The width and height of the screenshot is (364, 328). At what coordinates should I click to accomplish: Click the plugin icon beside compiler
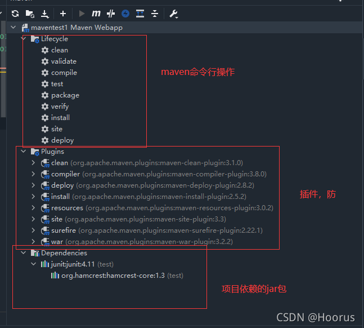pos(45,175)
